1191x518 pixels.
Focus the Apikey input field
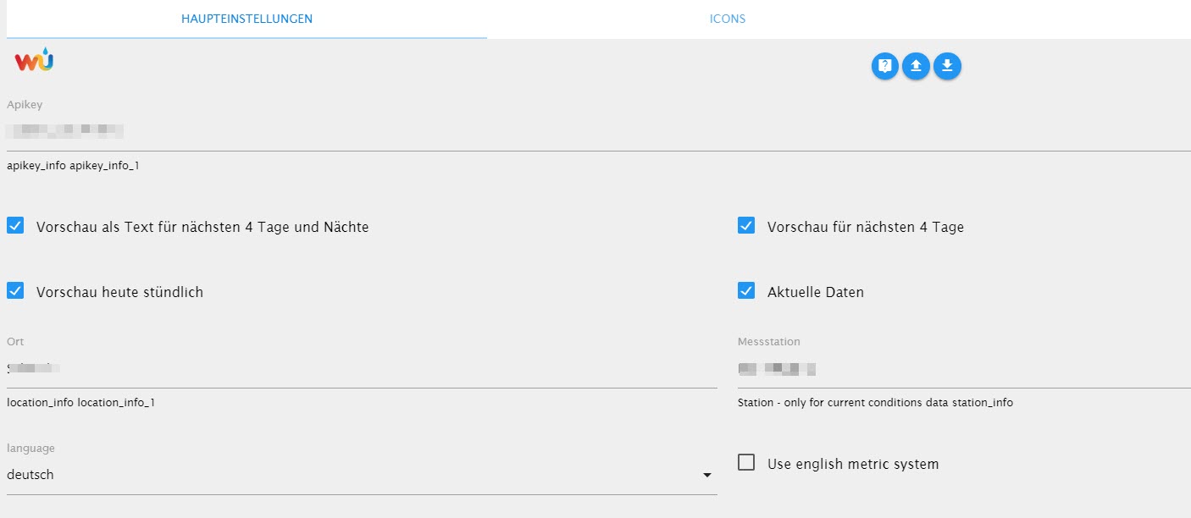pos(593,131)
